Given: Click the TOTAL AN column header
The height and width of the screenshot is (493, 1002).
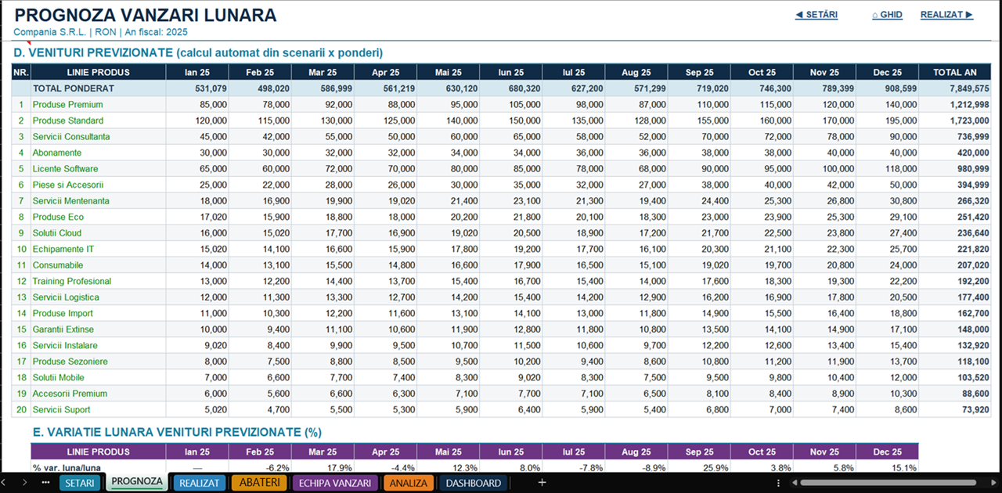Looking at the screenshot, I should (955, 72).
